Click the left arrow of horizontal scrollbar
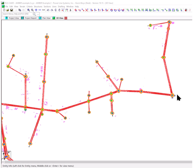Screen dimensions: 193x168 tap(3, 162)
